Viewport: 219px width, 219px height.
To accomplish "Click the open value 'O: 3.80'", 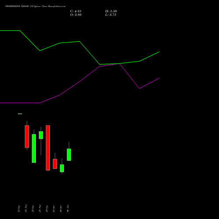I will [x=76, y=15].
